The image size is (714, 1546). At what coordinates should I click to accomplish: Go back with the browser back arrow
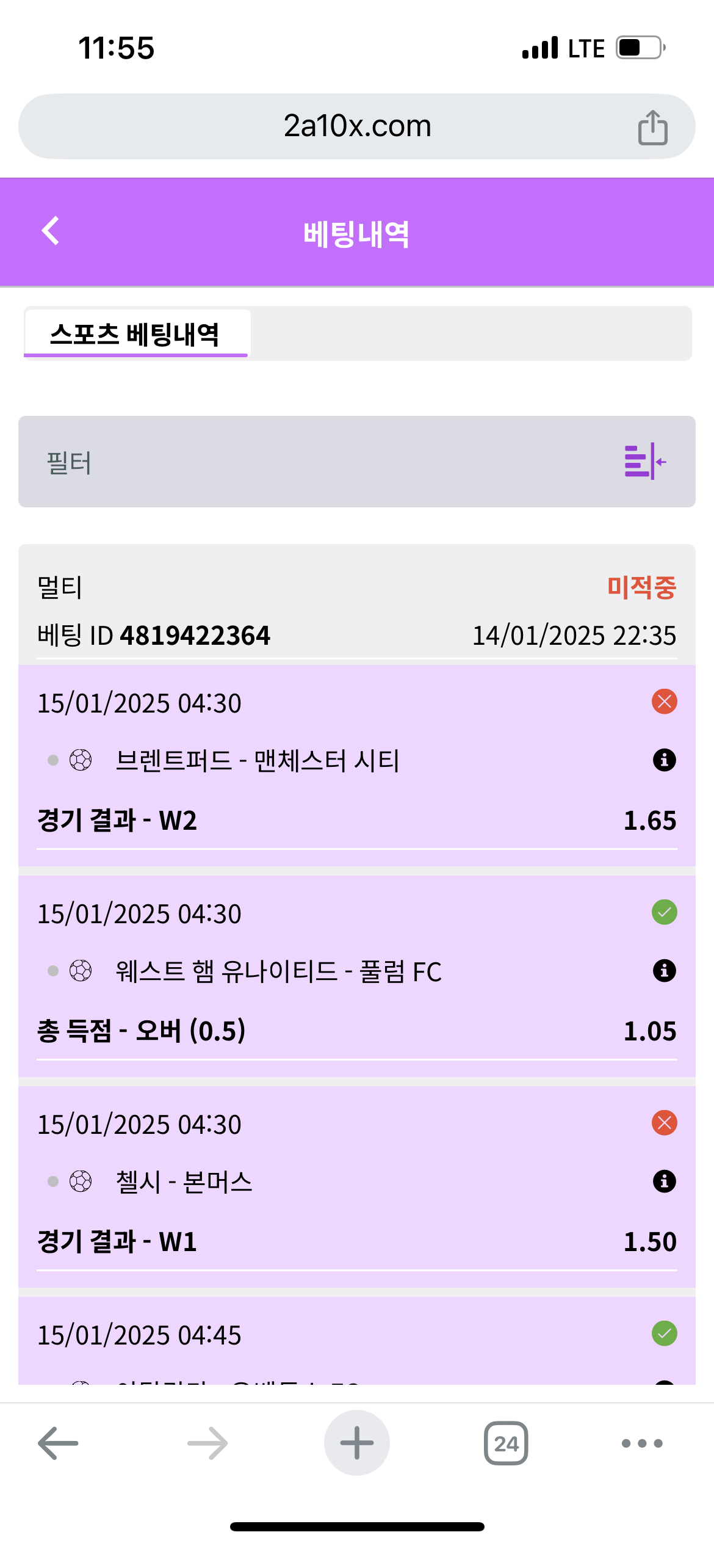58,1443
